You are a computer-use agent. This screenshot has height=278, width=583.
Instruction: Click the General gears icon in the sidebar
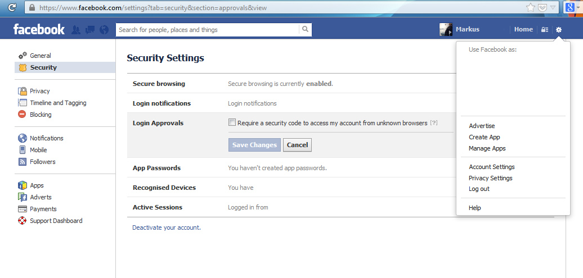[23, 56]
